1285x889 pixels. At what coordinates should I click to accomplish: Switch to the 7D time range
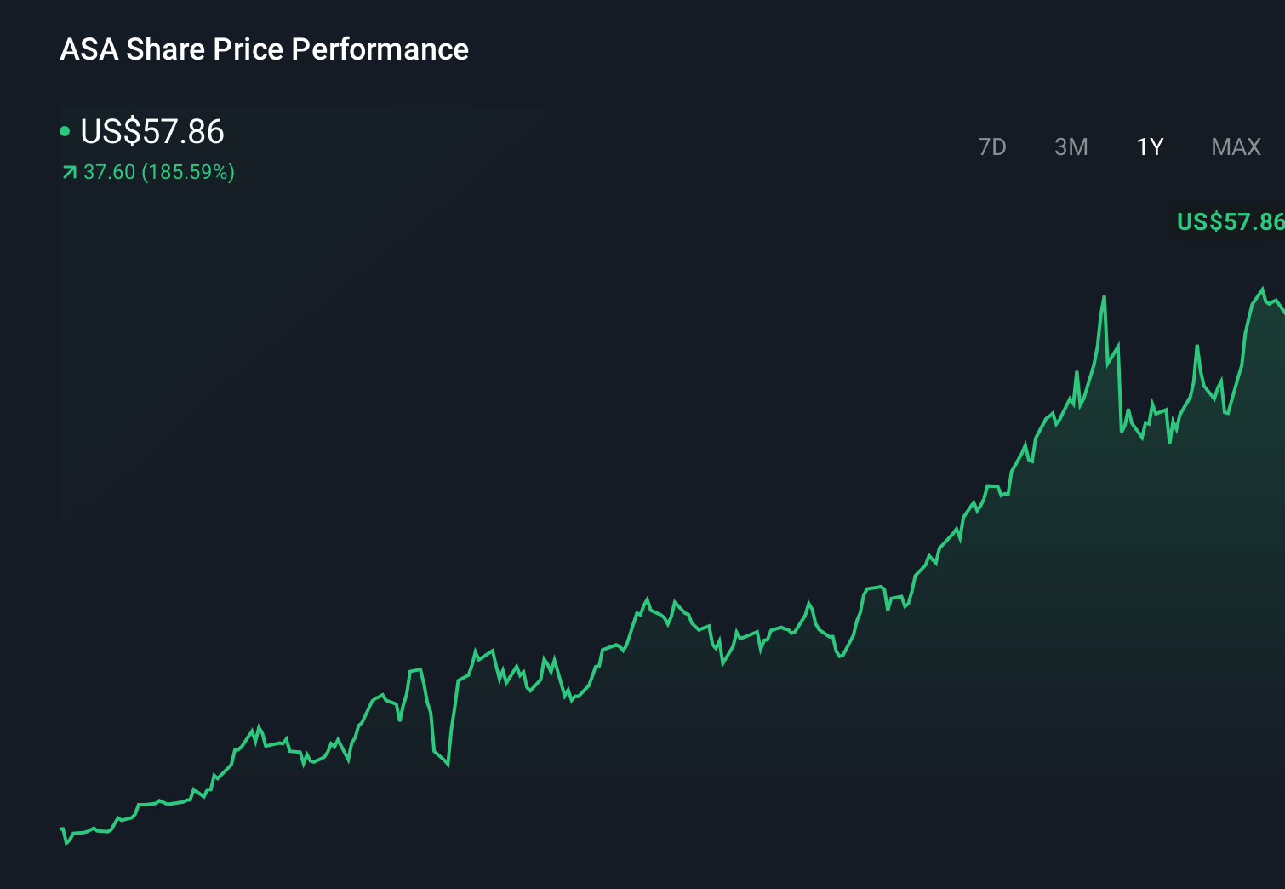(992, 146)
